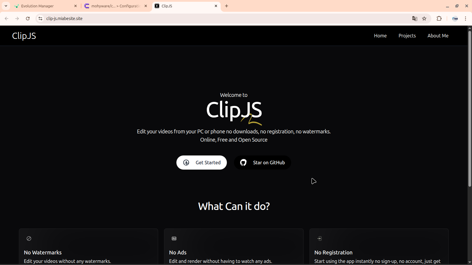Bookmark this page with the star icon

click(x=424, y=19)
